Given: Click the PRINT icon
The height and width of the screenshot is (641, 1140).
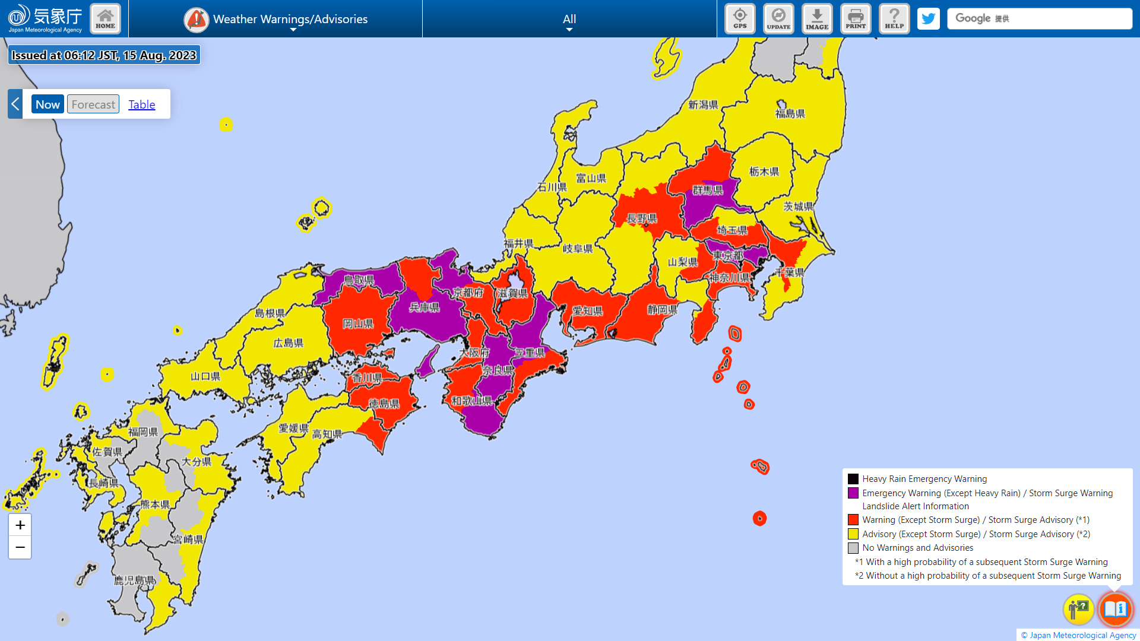Looking at the screenshot, I should click(x=856, y=18).
